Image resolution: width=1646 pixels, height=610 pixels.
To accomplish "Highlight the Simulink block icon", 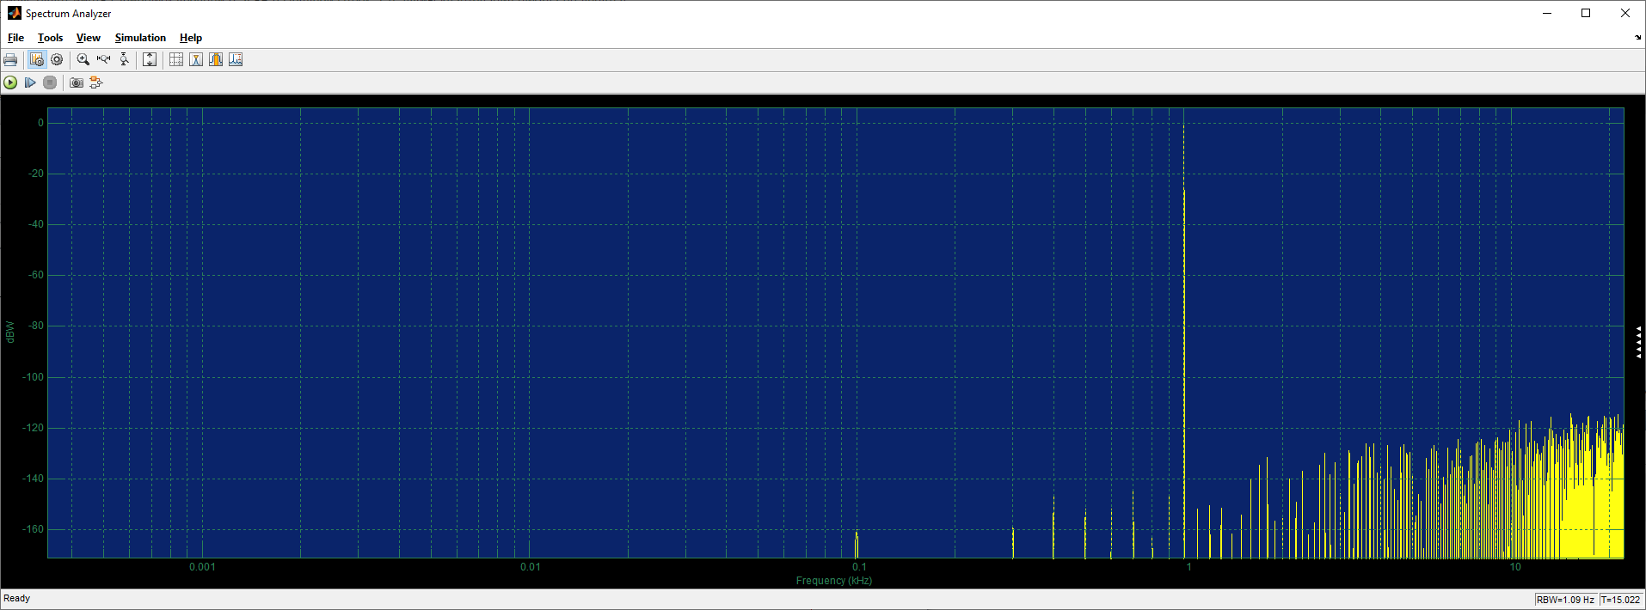I will 95,82.
